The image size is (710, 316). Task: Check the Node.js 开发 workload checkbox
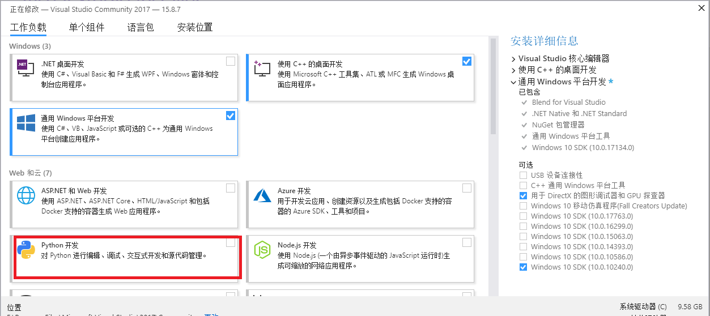point(467,242)
